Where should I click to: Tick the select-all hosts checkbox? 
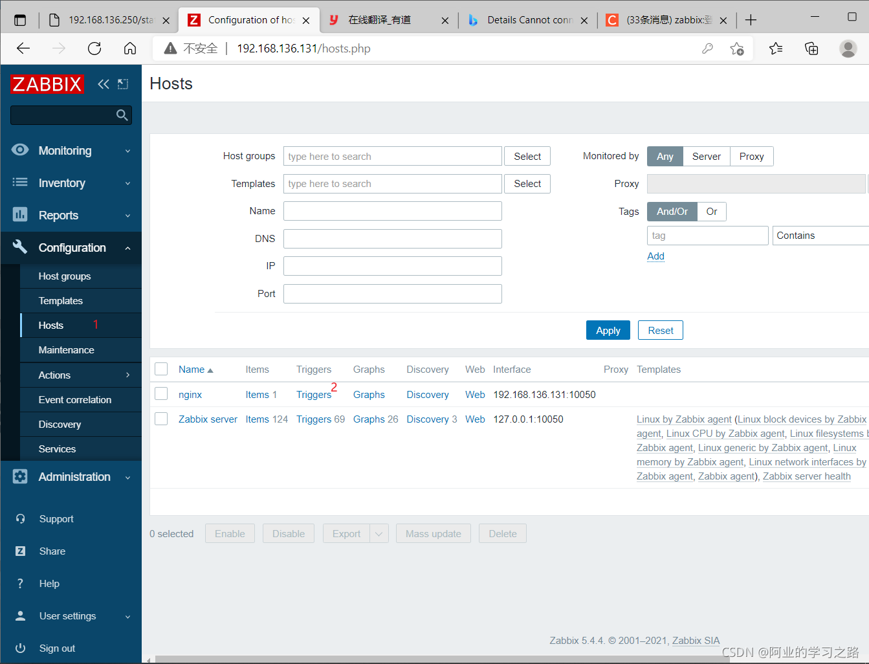click(161, 369)
